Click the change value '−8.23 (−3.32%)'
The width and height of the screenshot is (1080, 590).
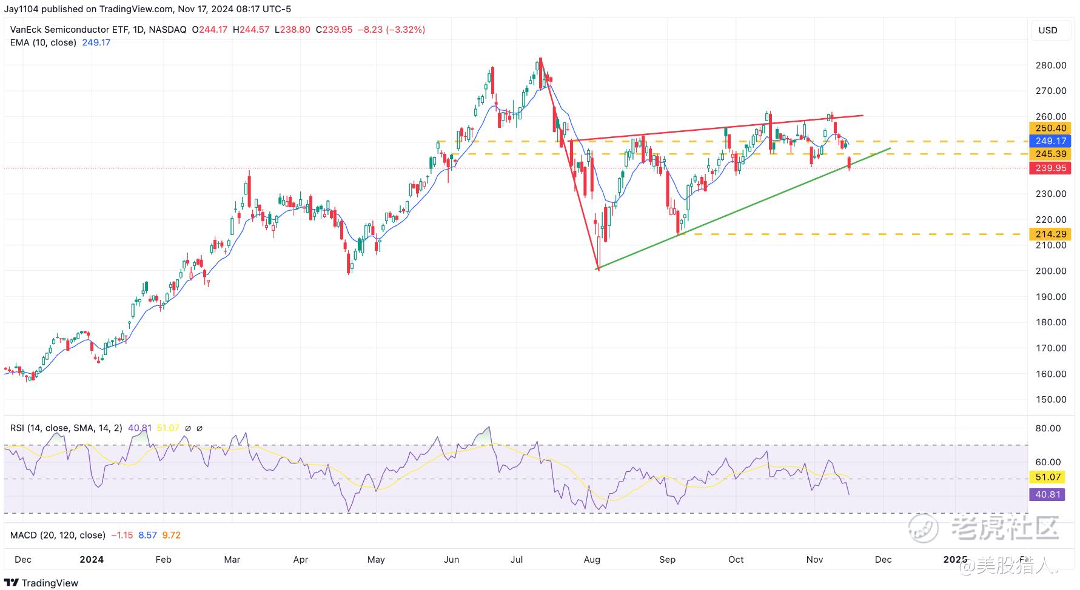pyautogui.click(x=391, y=29)
